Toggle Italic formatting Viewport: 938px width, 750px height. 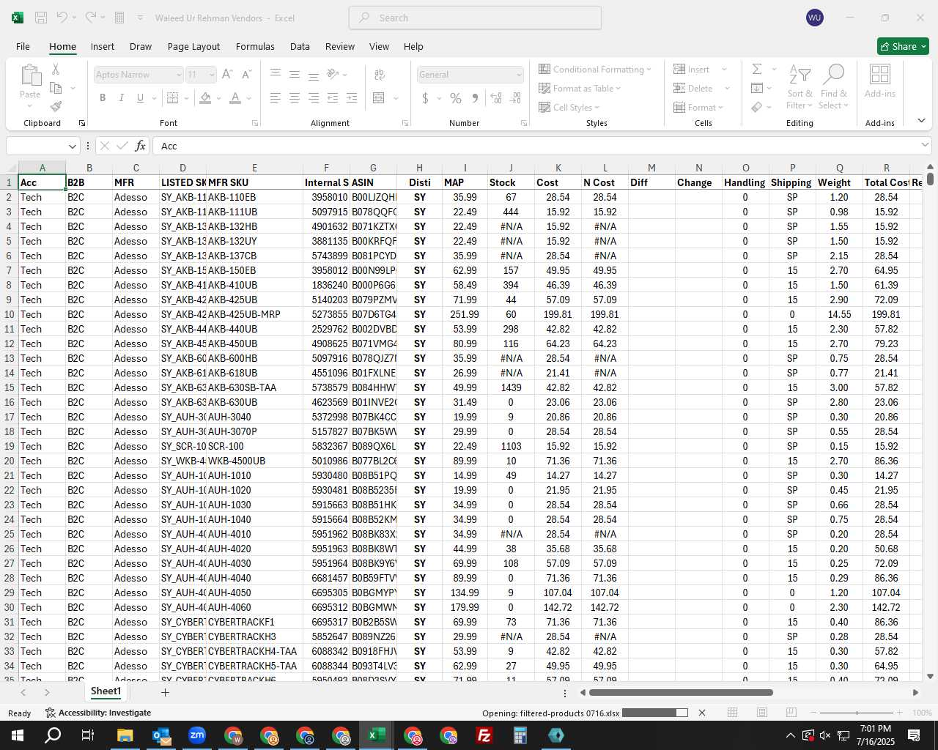[121, 97]
